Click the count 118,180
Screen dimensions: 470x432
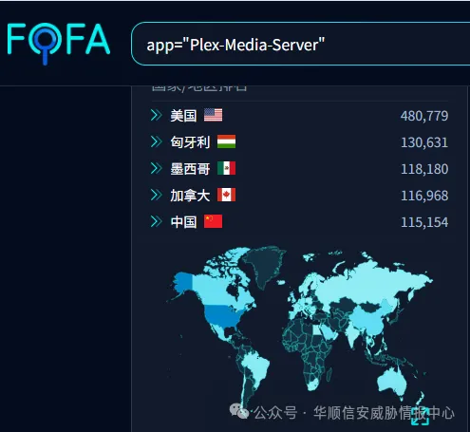(x=424, y=169)
